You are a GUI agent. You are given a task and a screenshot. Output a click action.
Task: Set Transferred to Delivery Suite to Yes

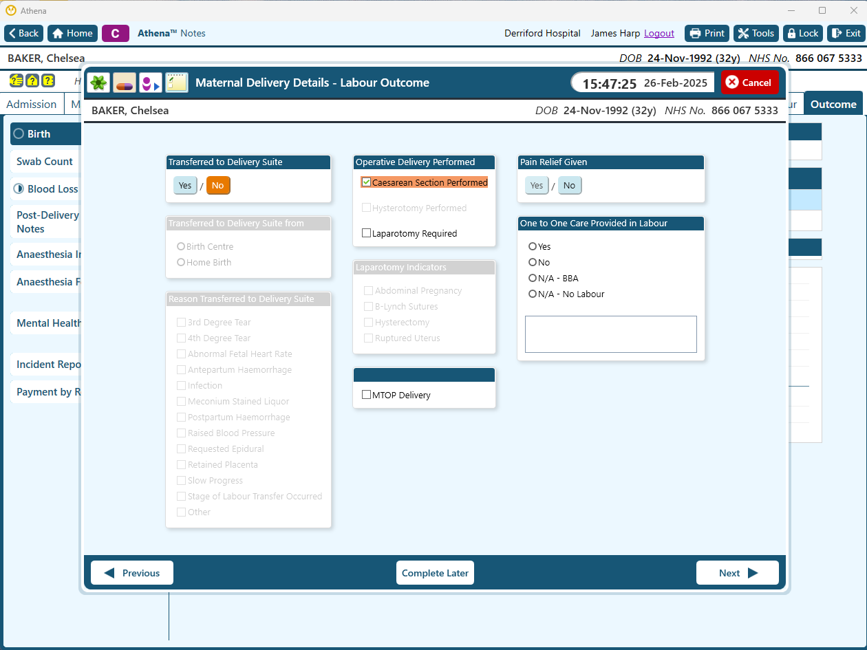click(185, 186)
